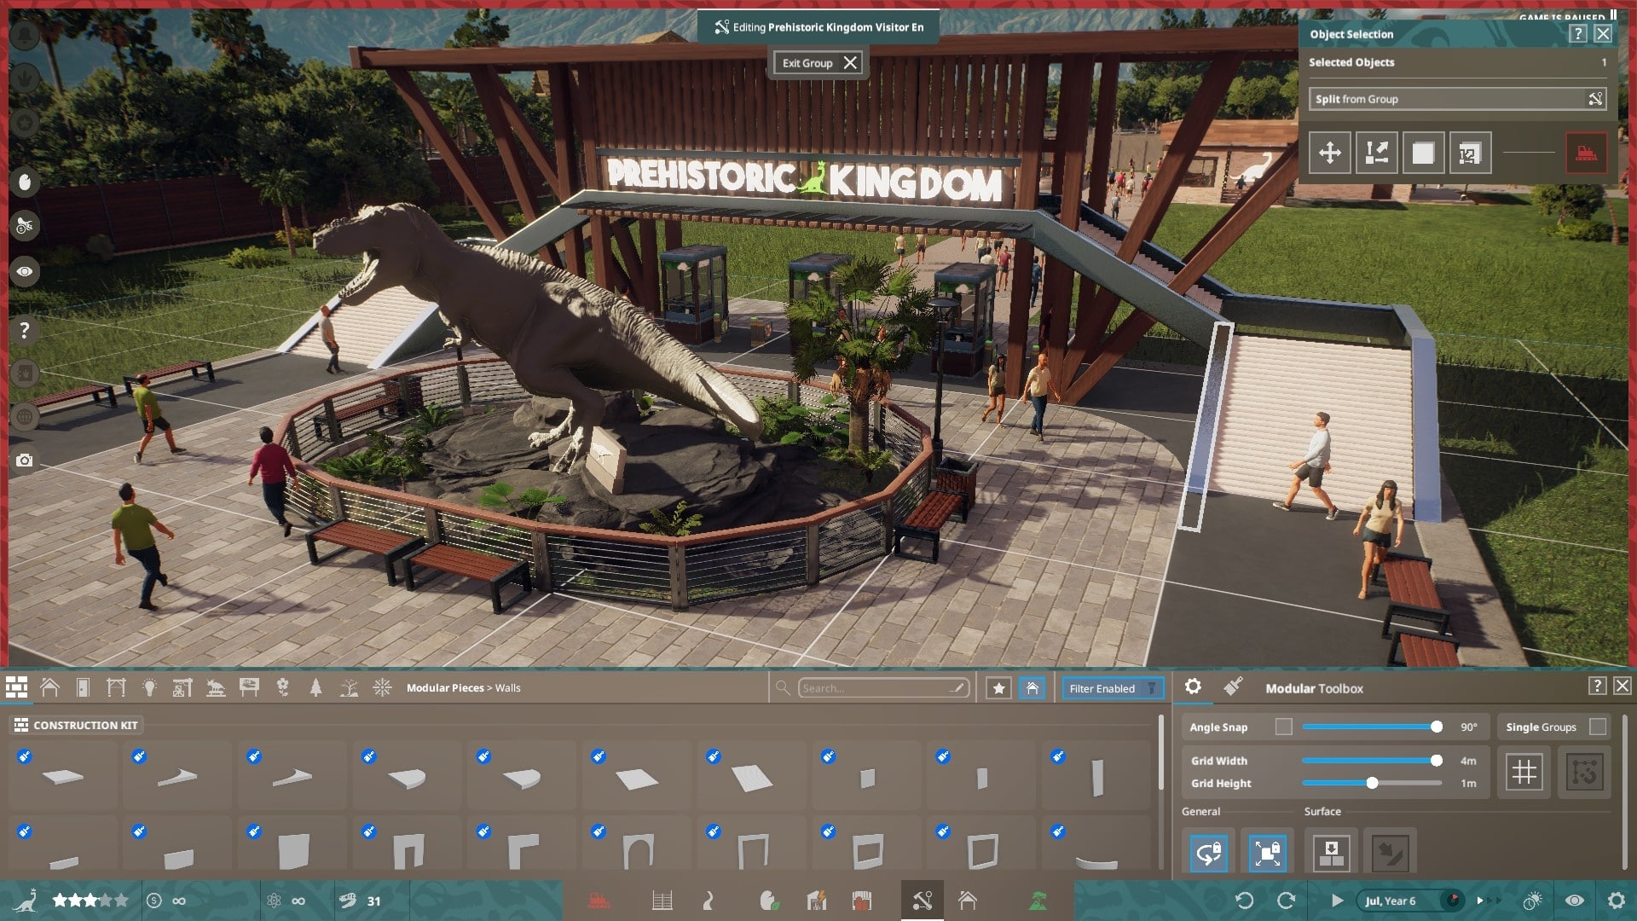1637x921 pixels.
Task: Toggle the grid snap button
Action: tap(1524, 772)
